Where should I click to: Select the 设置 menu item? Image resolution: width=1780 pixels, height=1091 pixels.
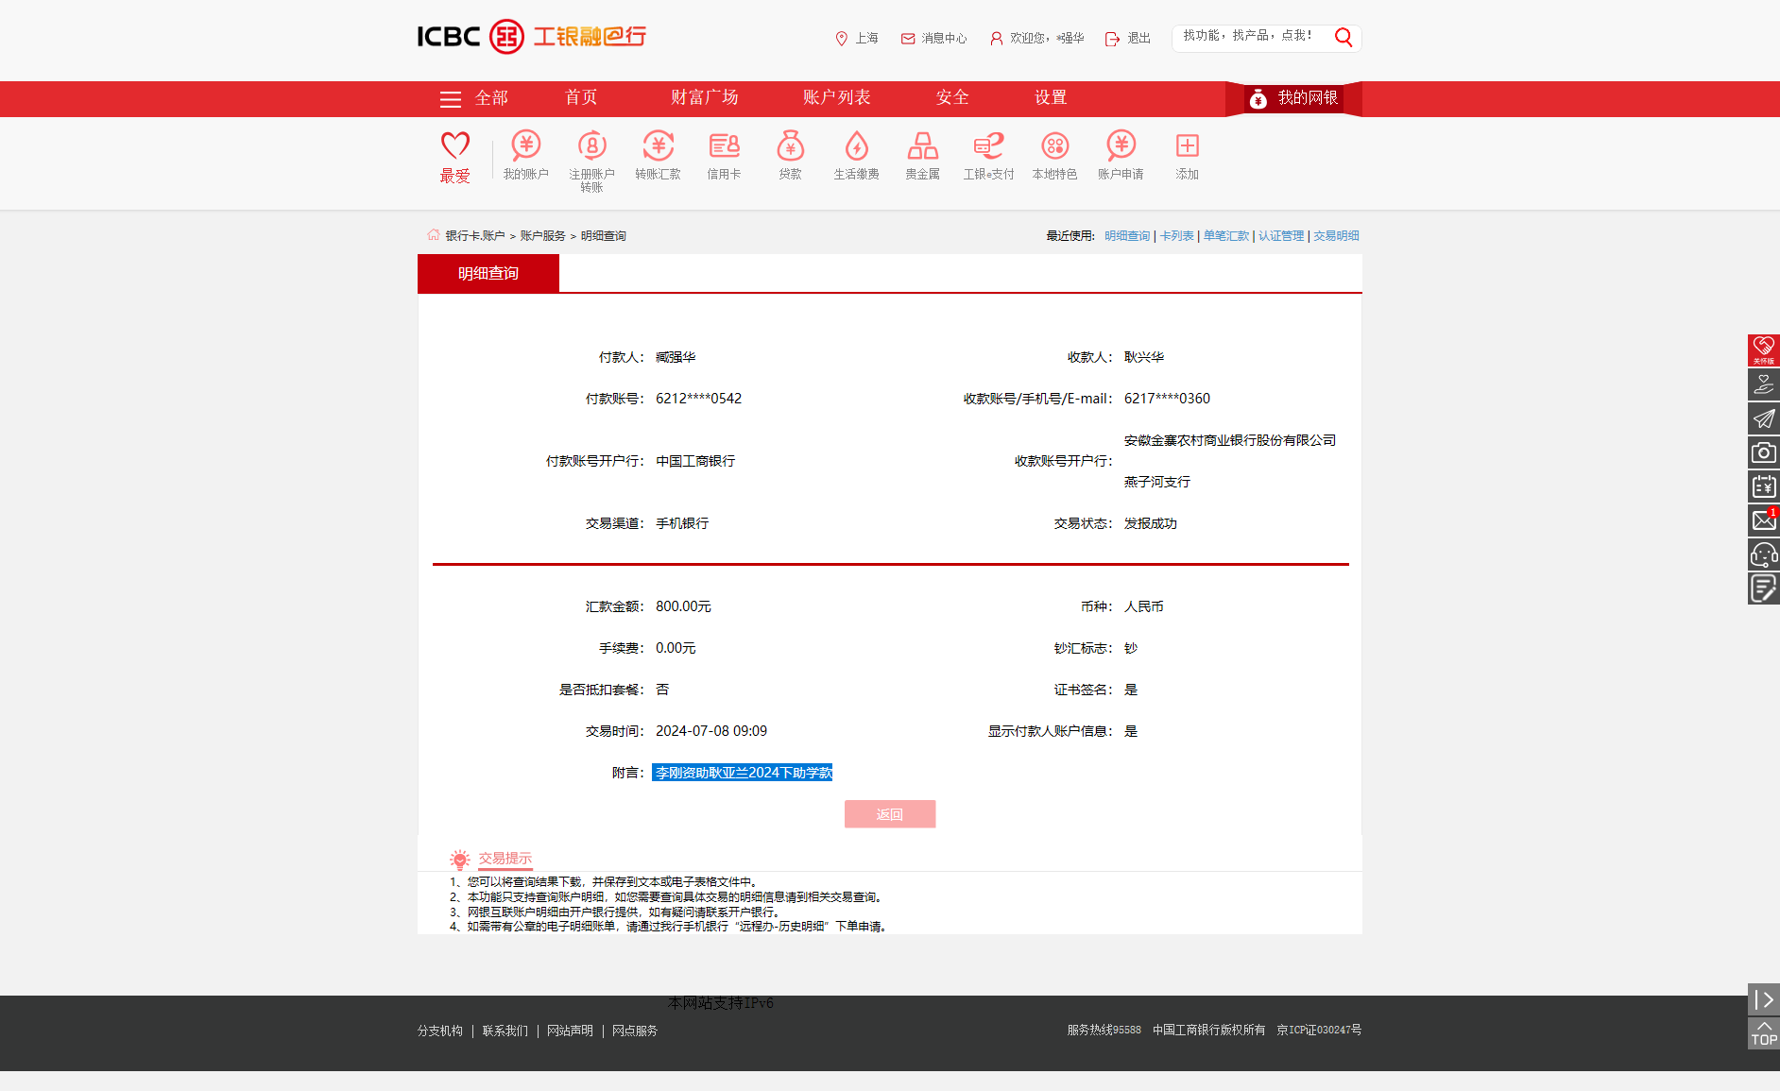pos(1051,98)
